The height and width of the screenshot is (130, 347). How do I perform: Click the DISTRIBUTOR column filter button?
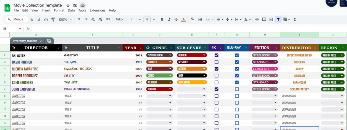click(315, 48)
